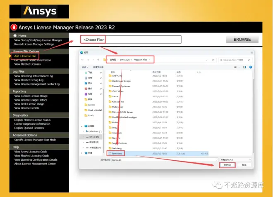Open the file dialog help icon
The width and height of the screenshot is (273, 197).
pyautogui.click(x=251, y=67)
